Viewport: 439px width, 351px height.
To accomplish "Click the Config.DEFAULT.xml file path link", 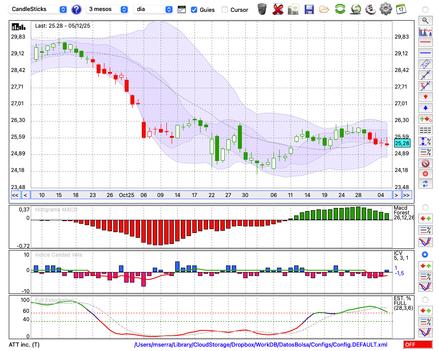I will tap(261, 345).
